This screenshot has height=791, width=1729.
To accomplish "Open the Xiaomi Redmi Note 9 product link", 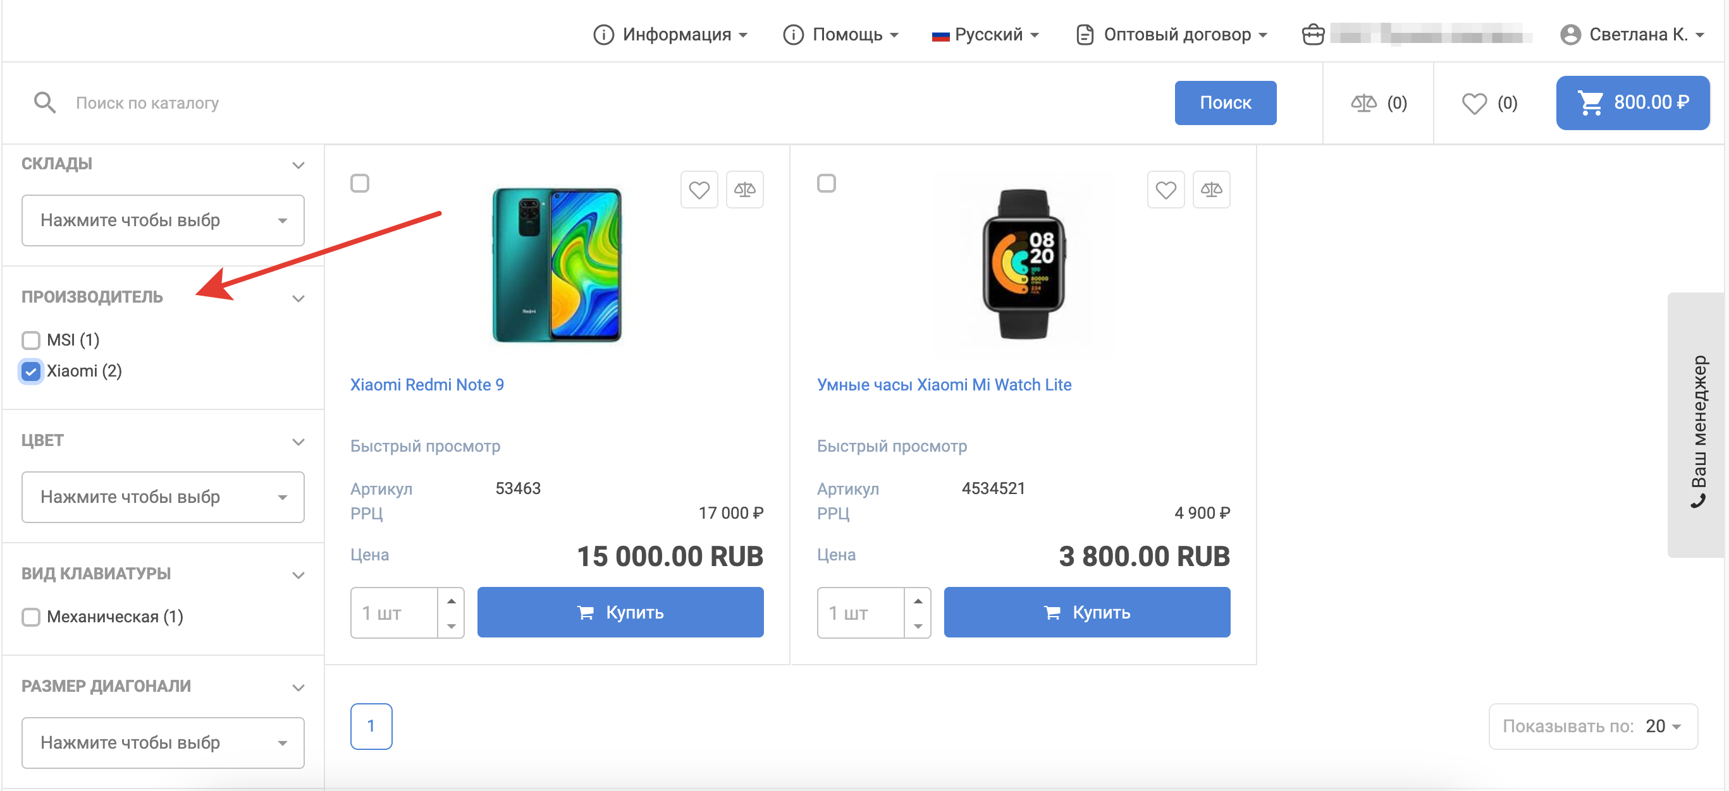I will [x=427, y=385].
